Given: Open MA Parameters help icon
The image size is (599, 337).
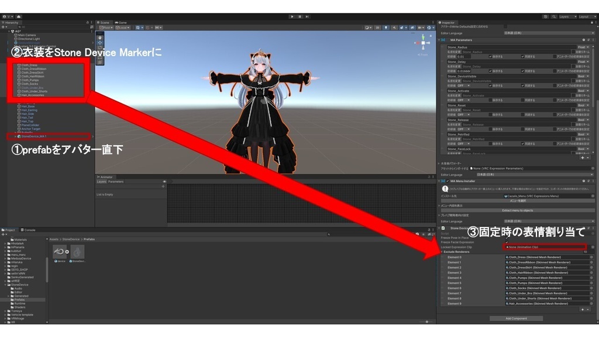Looking at the screenshot, I should coord(583,40).
